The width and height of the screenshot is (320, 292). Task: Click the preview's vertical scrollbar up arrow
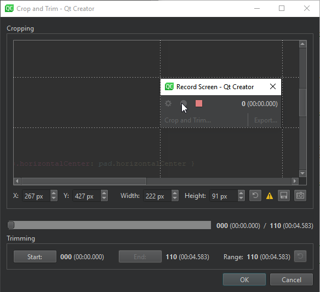pyautogui.click(x=302, y=44)
